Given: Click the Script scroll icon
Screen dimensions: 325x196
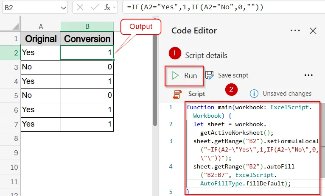Looking at the screenshot, I should 177,94.
